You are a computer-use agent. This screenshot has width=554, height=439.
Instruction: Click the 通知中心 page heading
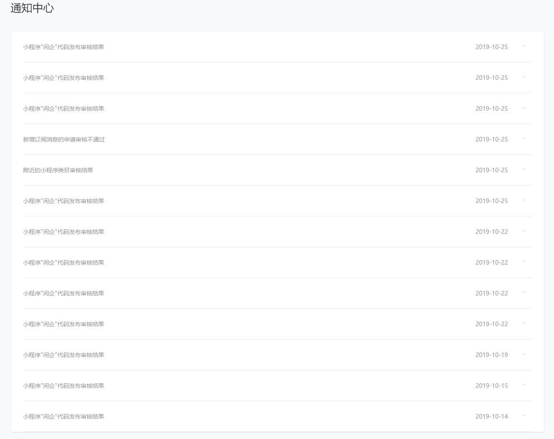32,8
